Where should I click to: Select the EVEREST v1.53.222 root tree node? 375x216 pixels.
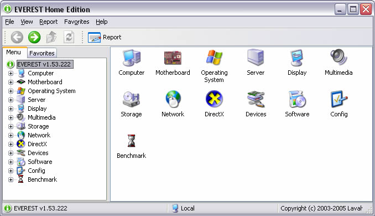[45, 64]
